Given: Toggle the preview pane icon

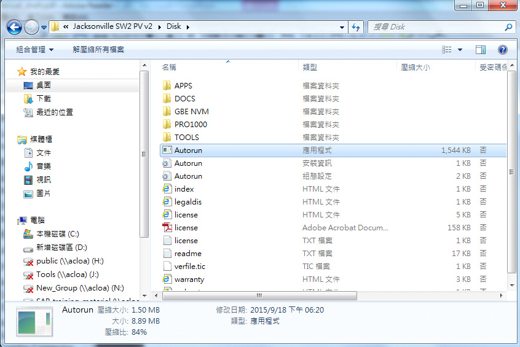Looking at the screenshot, I should pyautogui.click(x=481, y=50).
